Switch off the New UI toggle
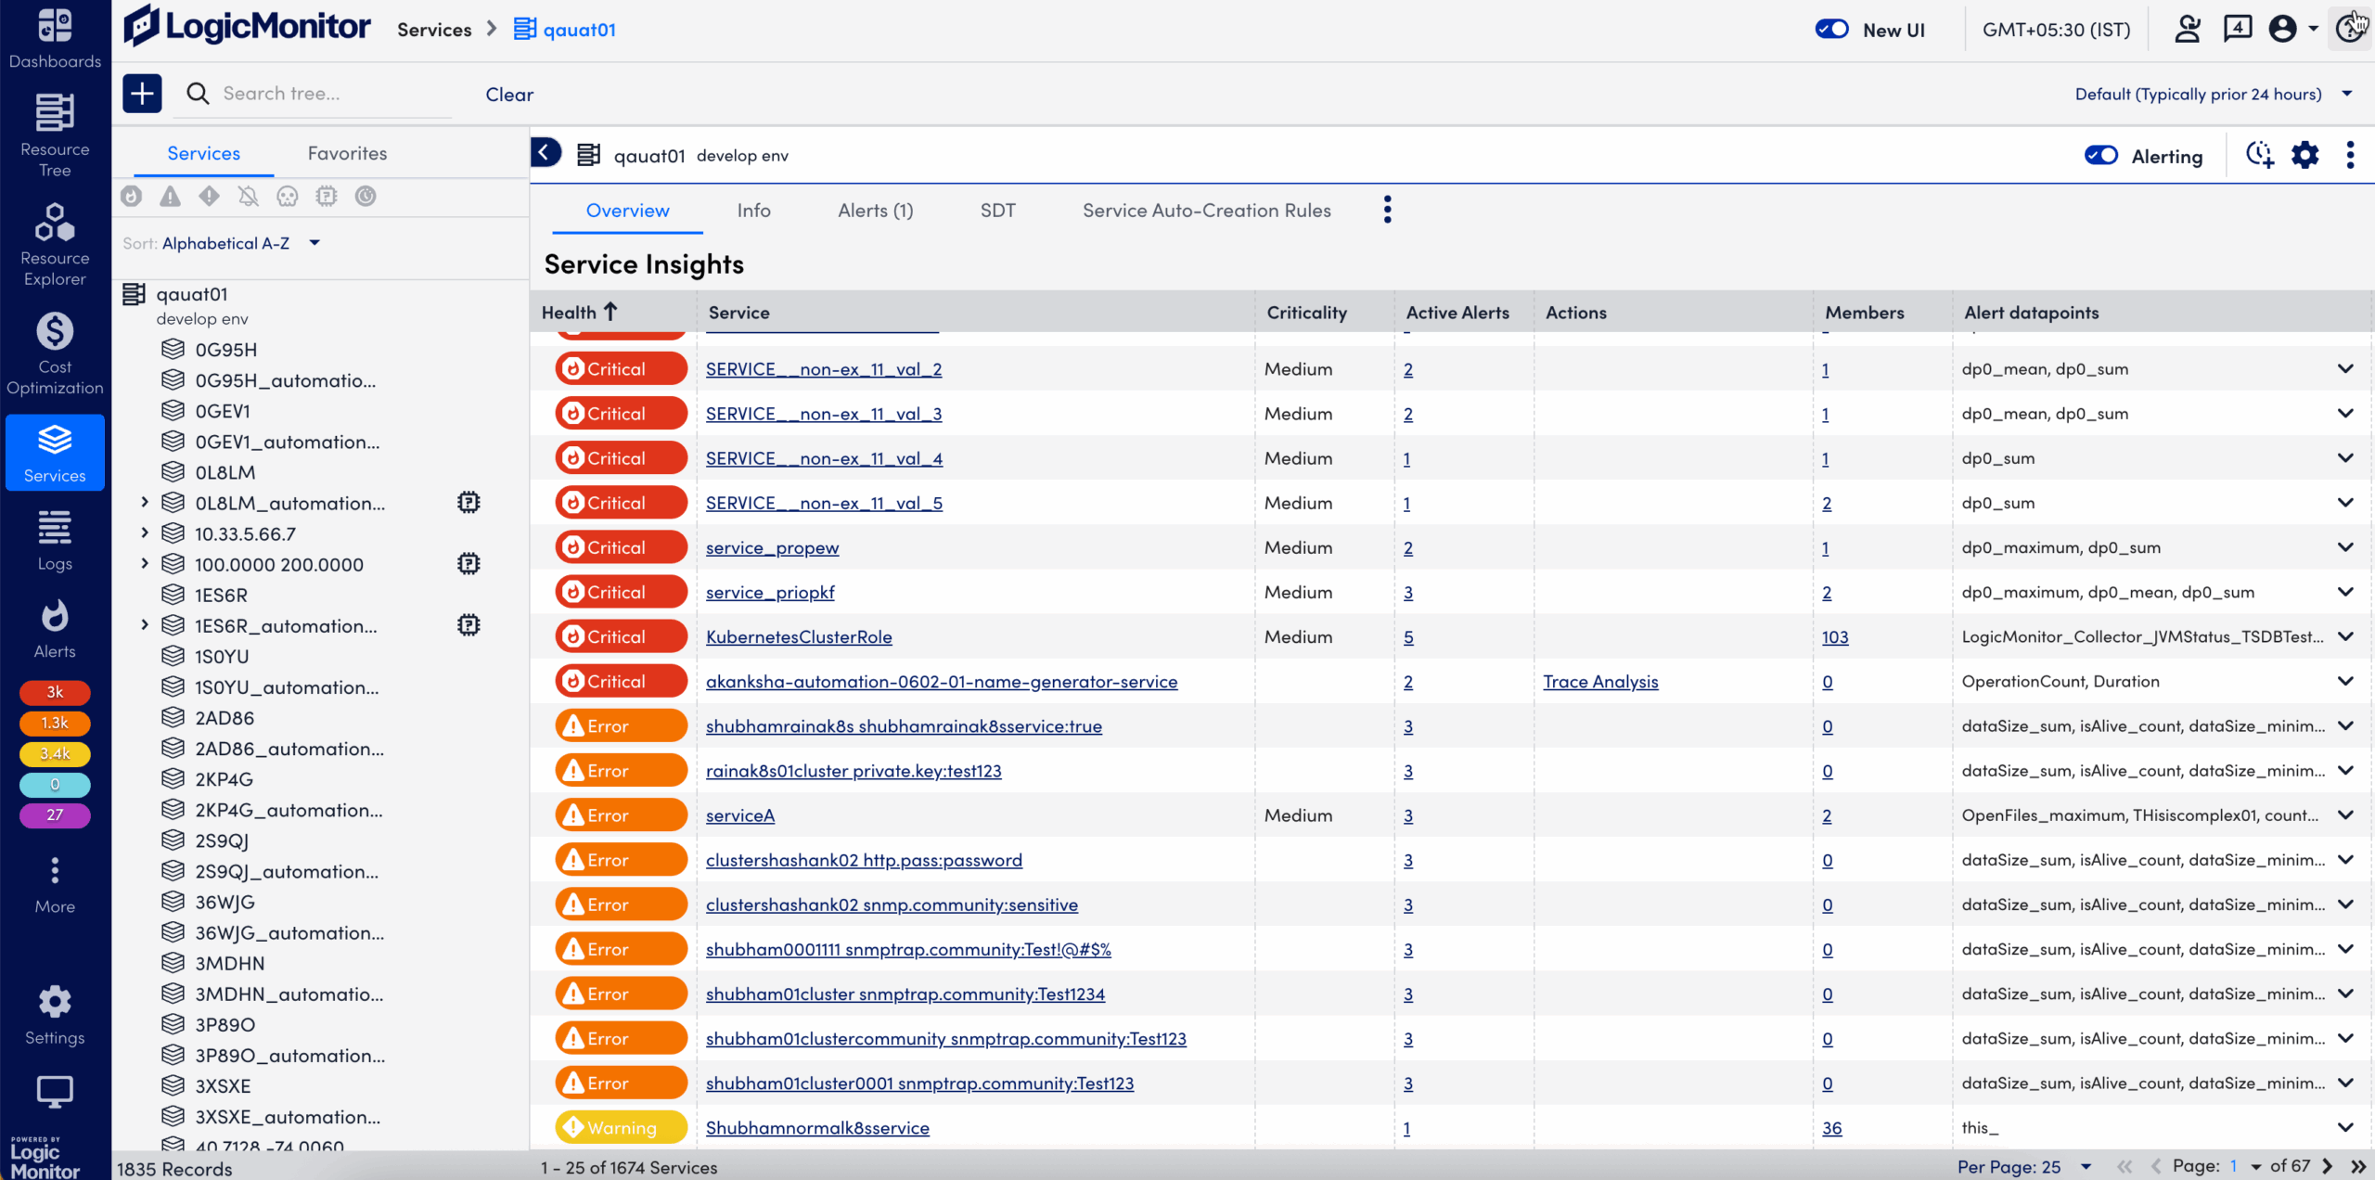 pos(1831,29)
